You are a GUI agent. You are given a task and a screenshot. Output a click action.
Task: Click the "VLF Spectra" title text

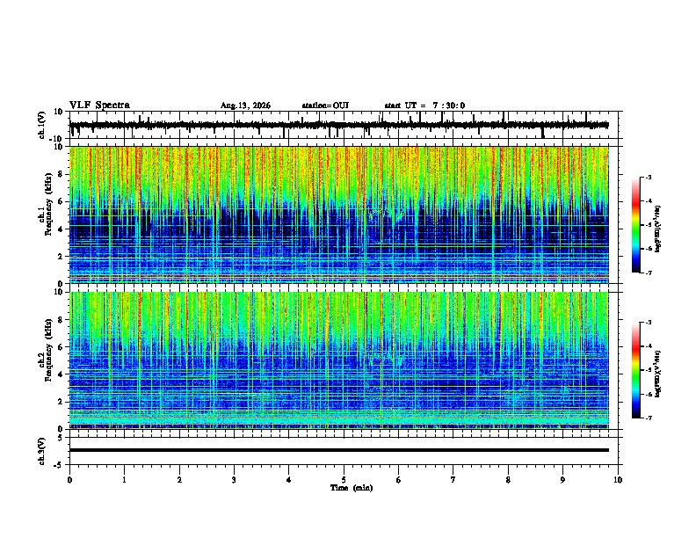tap(99, 105)
